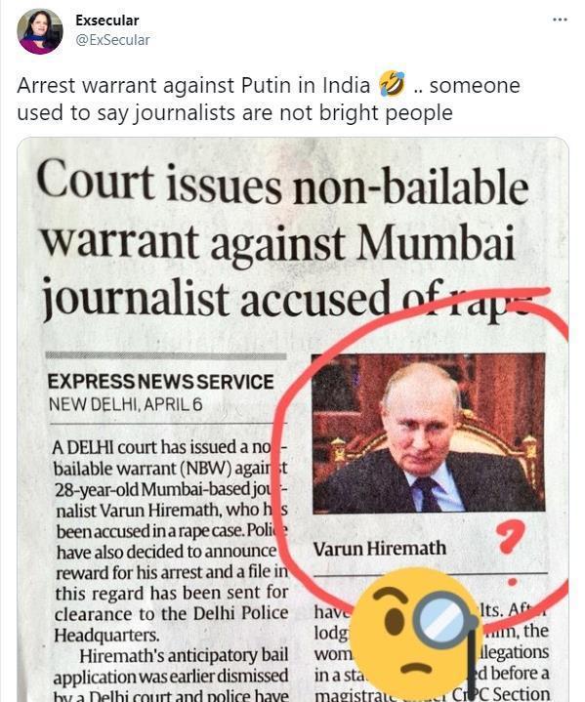
Task: Open the man-in-suit newspaper photo
Action: tap(429, 433)
